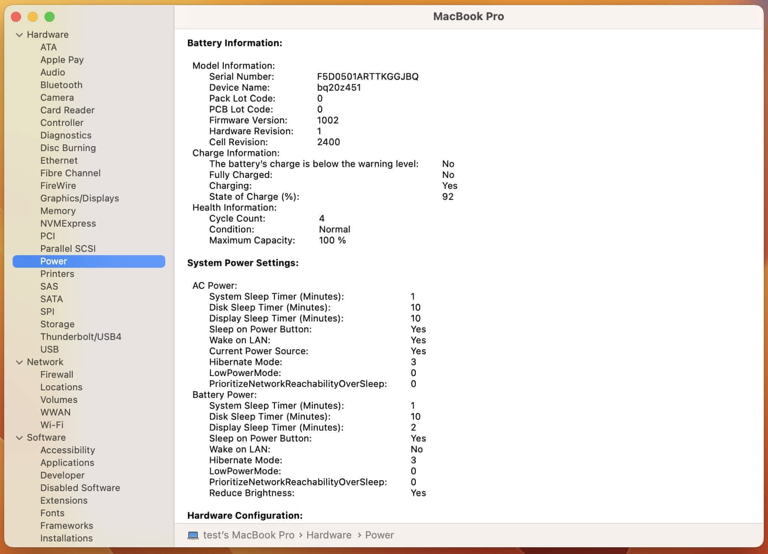This screenshot has width=768, height=554.
Task: Click the device name bq20z451
Action: pyautogui.click(x=339, y=87)
